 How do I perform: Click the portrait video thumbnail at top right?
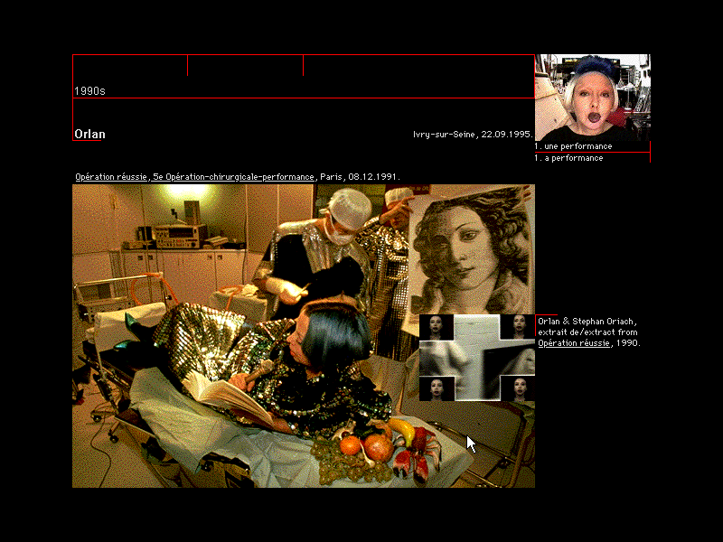tap(592, 97)
